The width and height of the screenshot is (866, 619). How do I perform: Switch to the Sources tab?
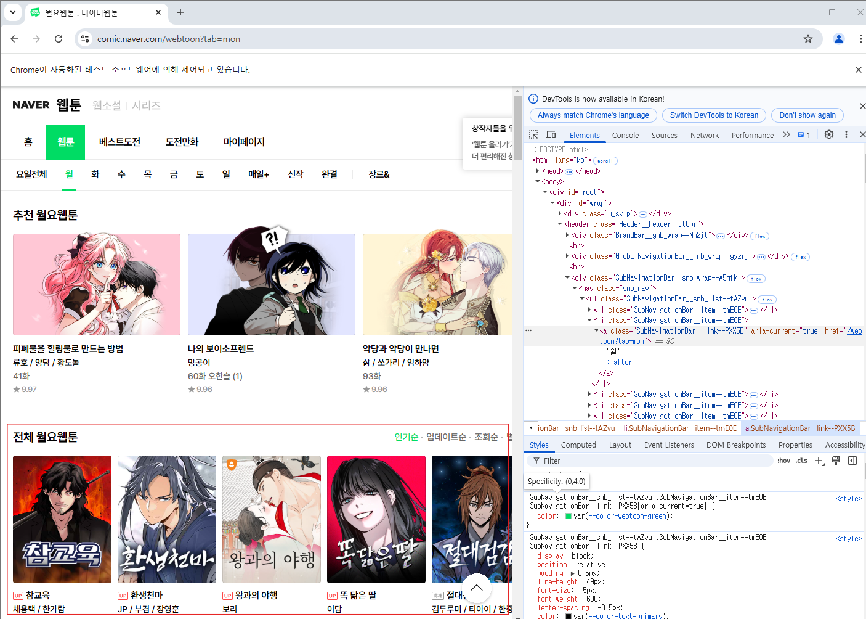click(x=665, y=135)
